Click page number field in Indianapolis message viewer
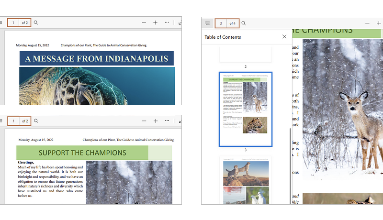383x220 pixels. point(13,22)
